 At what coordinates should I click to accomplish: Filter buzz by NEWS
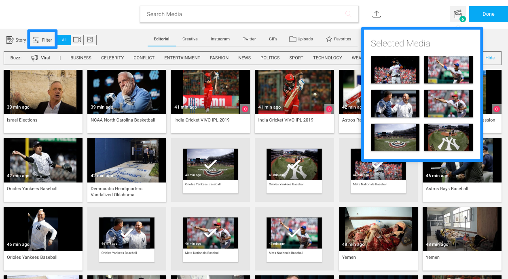point(245,58)
